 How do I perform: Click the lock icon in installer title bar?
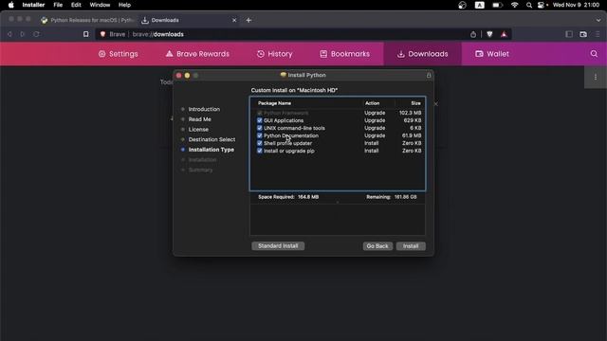429,76
